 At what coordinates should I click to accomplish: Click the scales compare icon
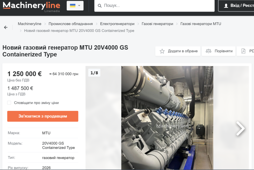(x=208, y=51)
